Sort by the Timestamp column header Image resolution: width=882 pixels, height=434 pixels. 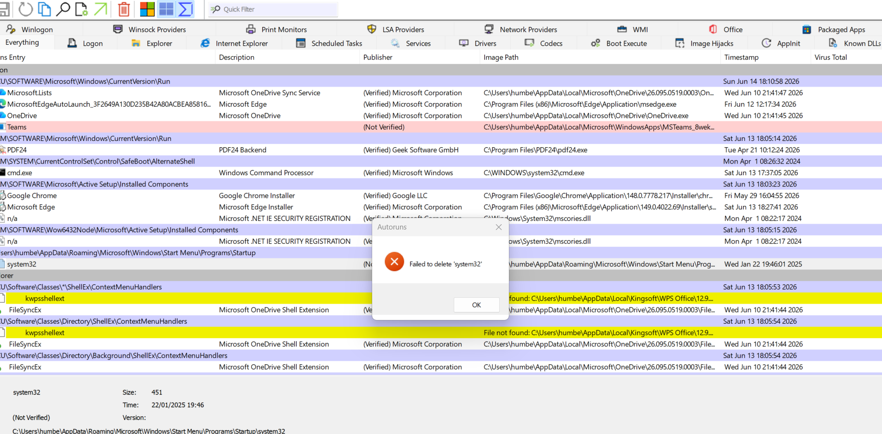[765, 57]
